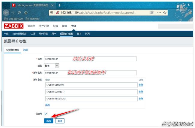The height and width of the screenshot is (128, 195).
Task: Reload the page with refresh icon
Action: 19,13
